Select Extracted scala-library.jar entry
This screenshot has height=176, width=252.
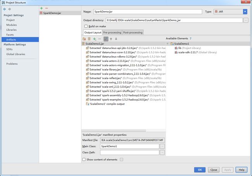[124, 70]
